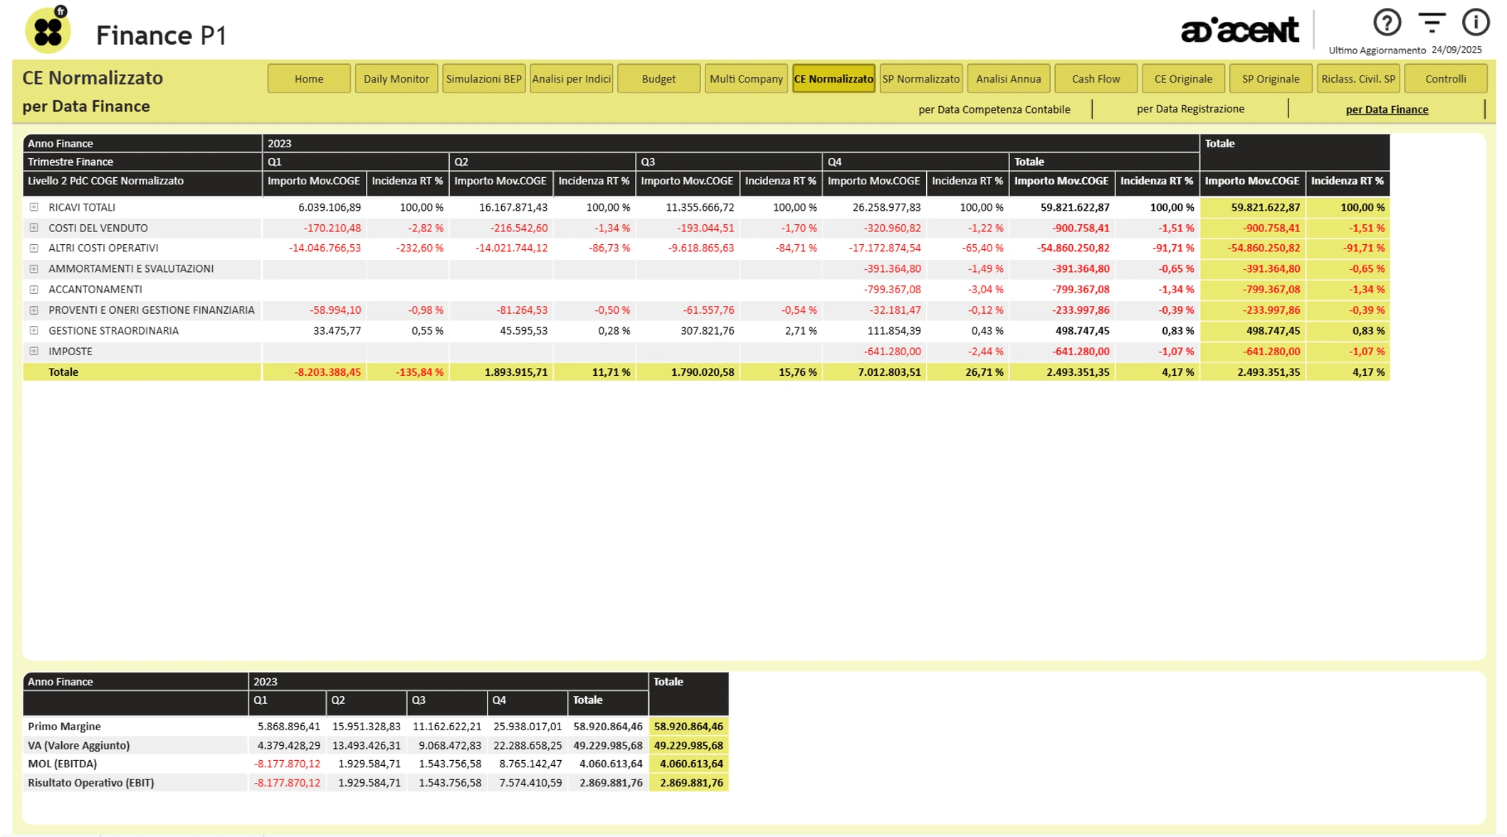The height and width of the screenshot is (837, 1507).
Task: Open the filter funnel icon
Action: pos(1431,23)
